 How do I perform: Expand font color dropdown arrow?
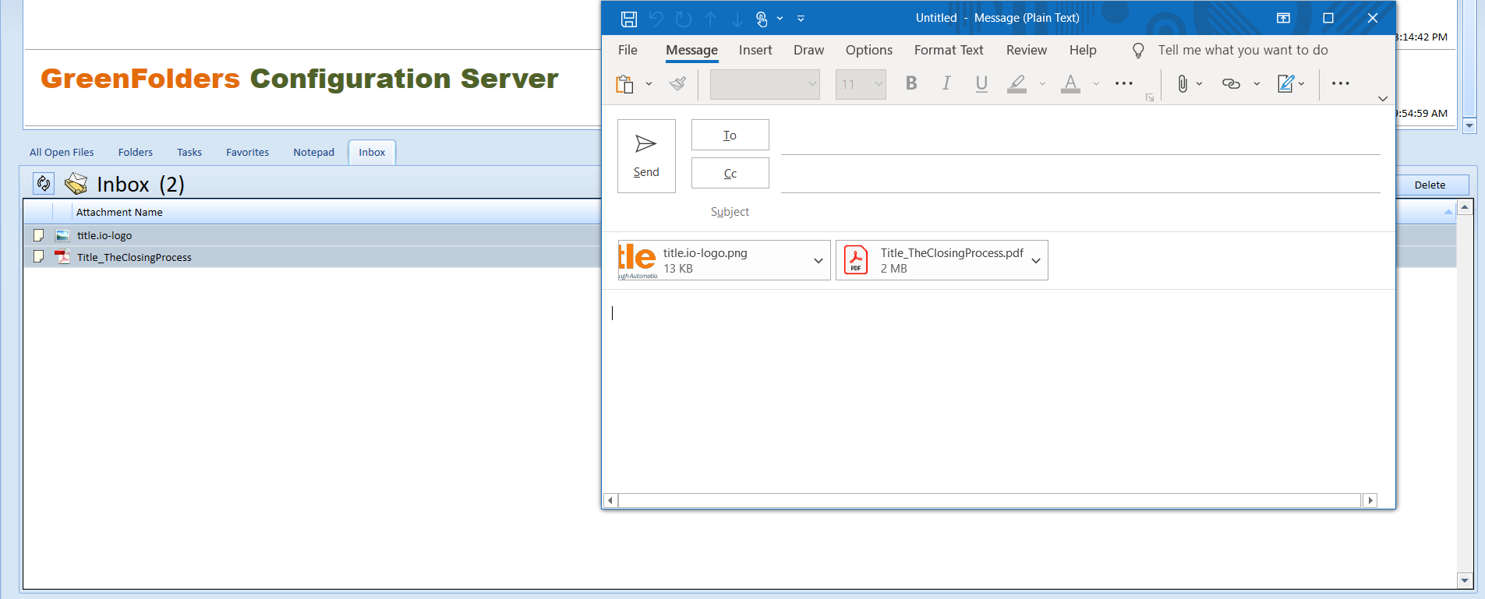[1096, 83]
